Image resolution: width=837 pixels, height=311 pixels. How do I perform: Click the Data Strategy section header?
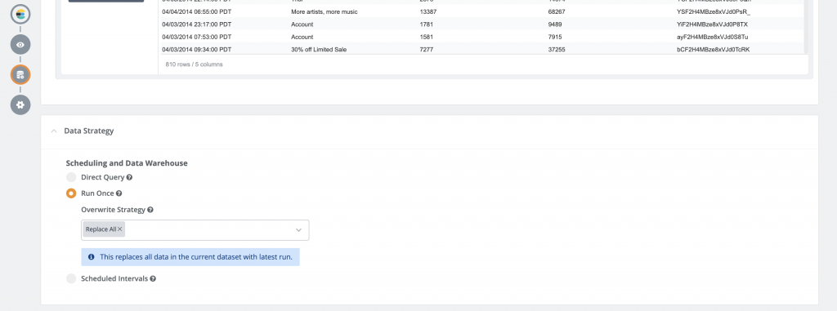click(88, 131)
